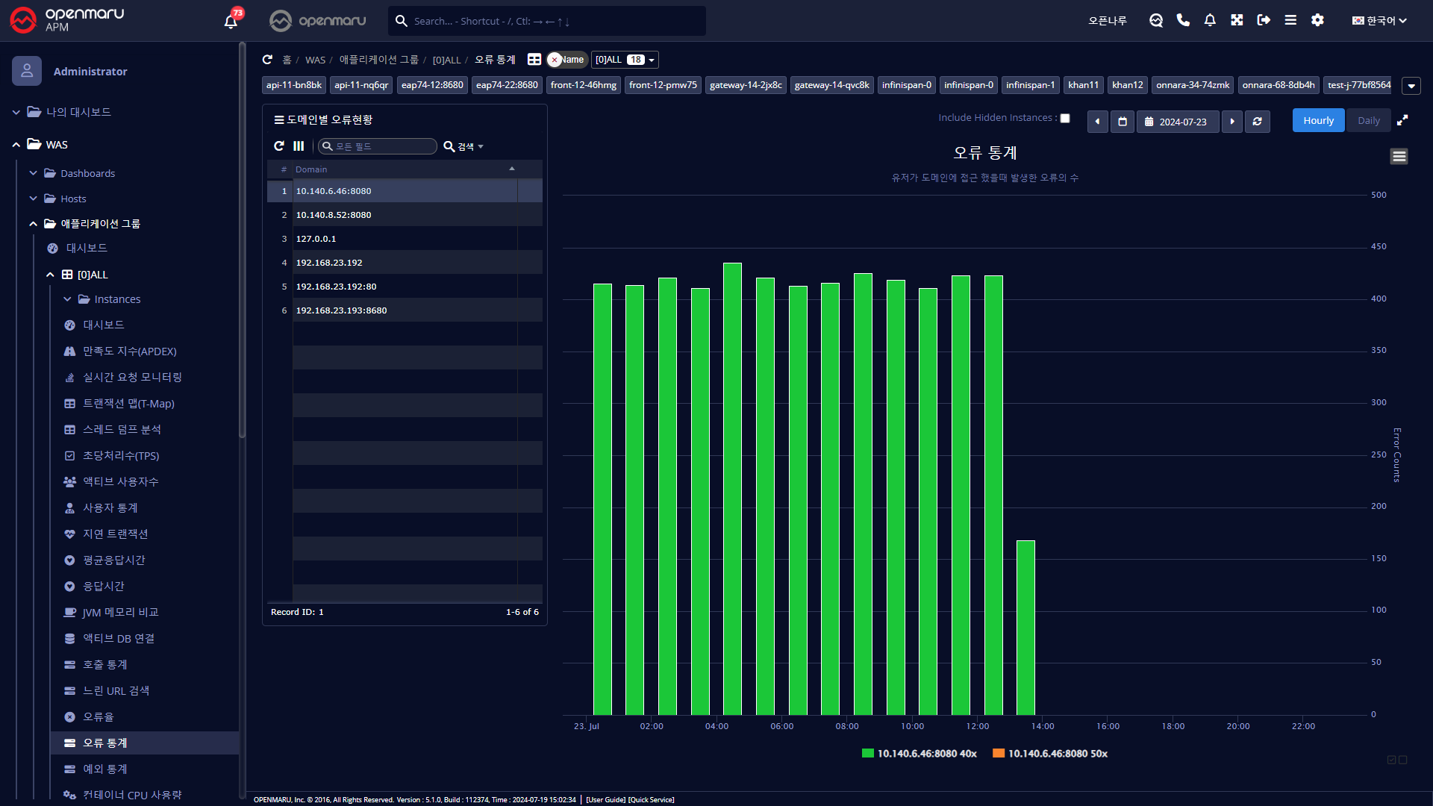Toggle Include Hidden Instances checkbox
The image size is (1433, 806).
[x=1065, y=118]
